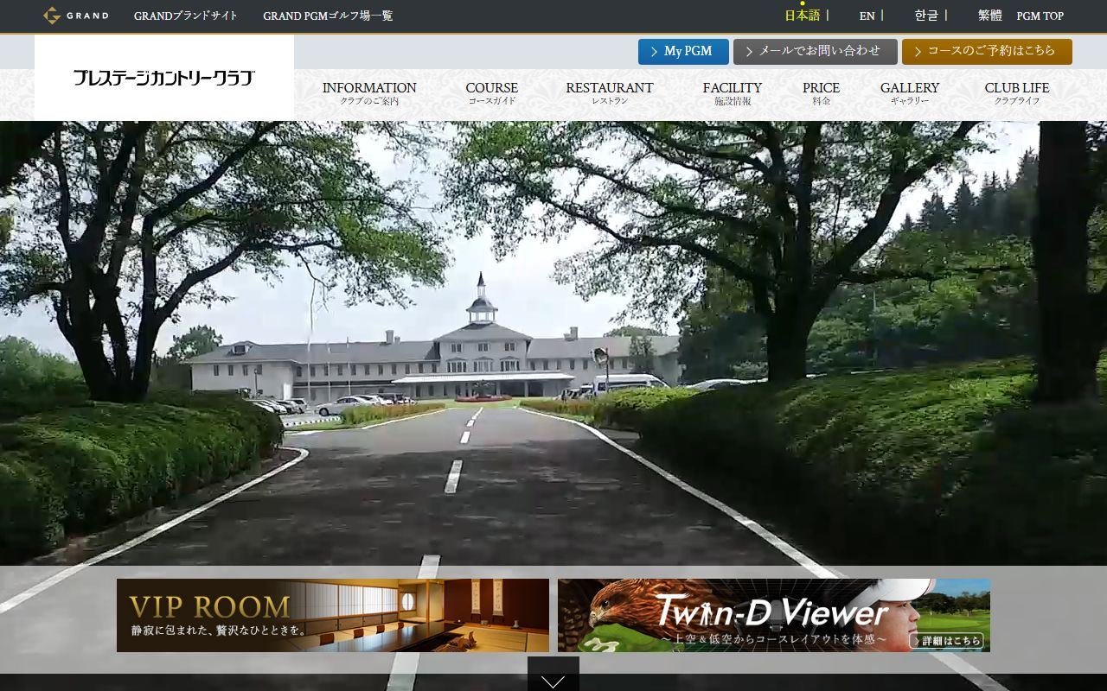Screen dimensions: 1107x691
Task: Open the RESTAURANT menu
Action: [x=610, y=93]
